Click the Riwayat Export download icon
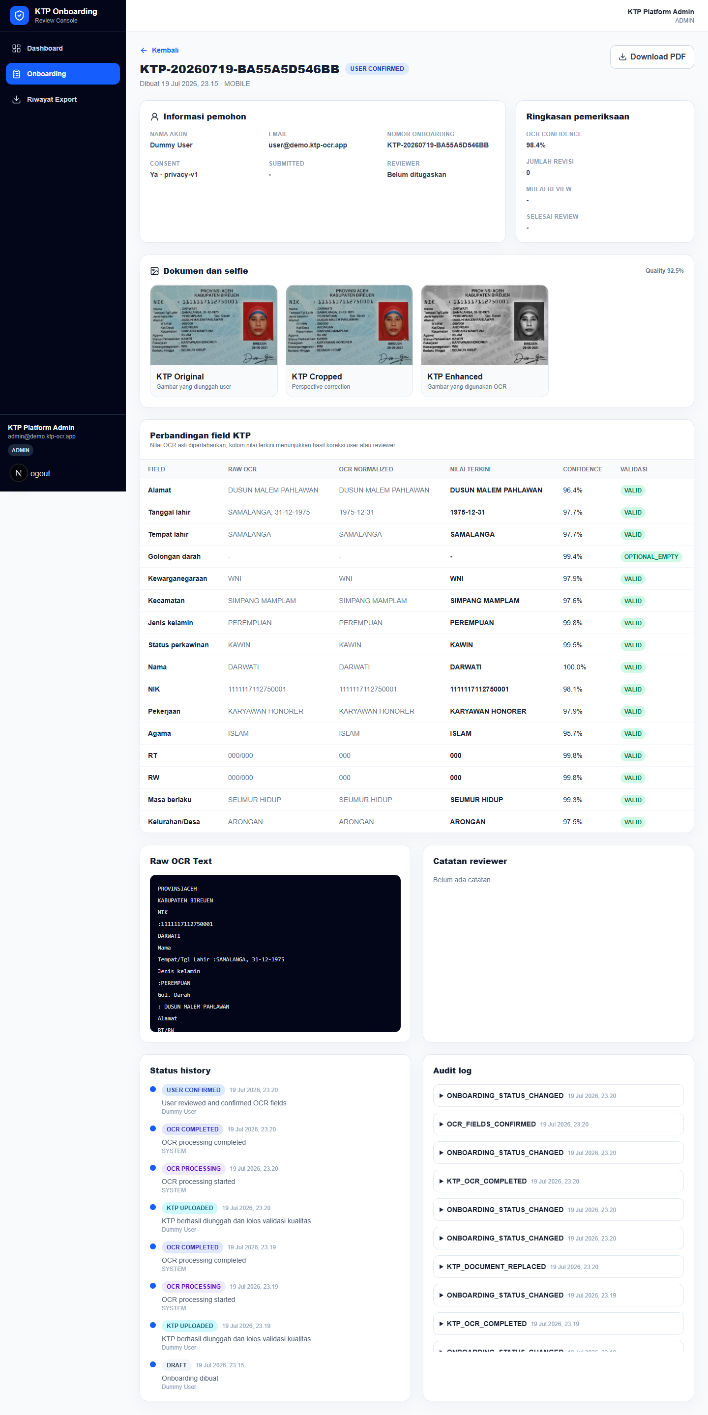 pyautogui.click(x=17, y=99)
